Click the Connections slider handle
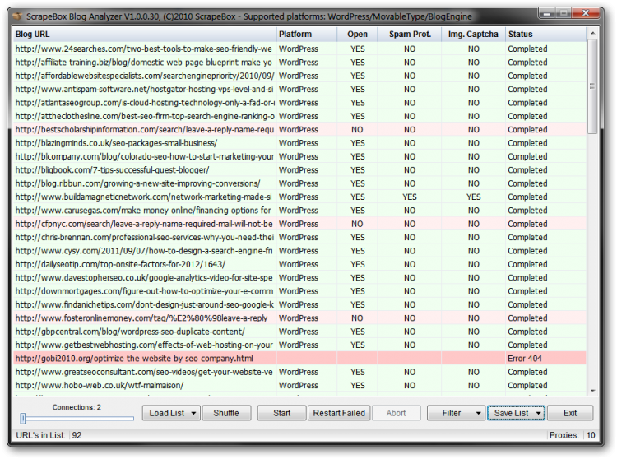 click(x=23, y=419)
